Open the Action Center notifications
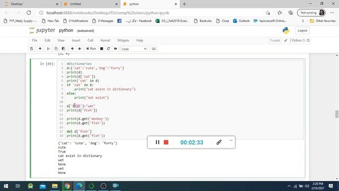 pos(331,186)
